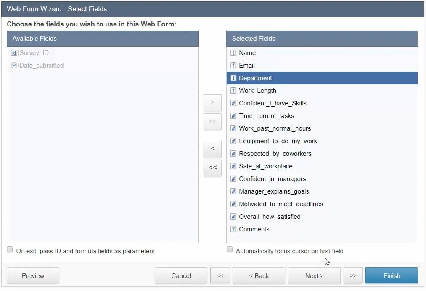Open the form Preview
This screenshot has width=426, height=291.
click(33, 275)
